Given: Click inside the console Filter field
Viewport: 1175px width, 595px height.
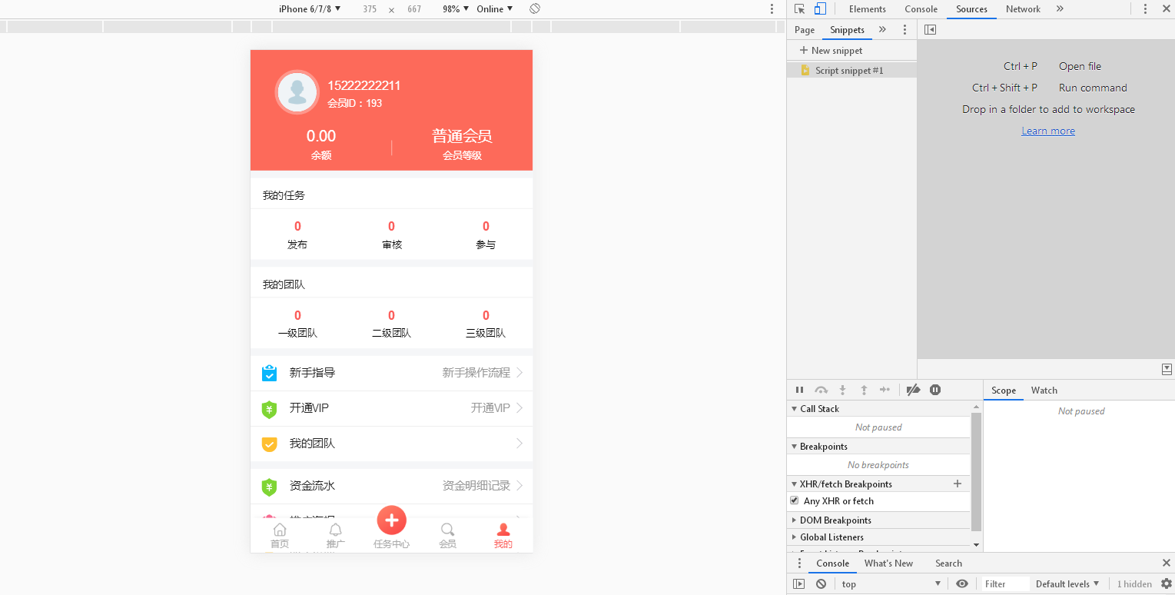Looking at the screenshot, I should pos(1004,583).
